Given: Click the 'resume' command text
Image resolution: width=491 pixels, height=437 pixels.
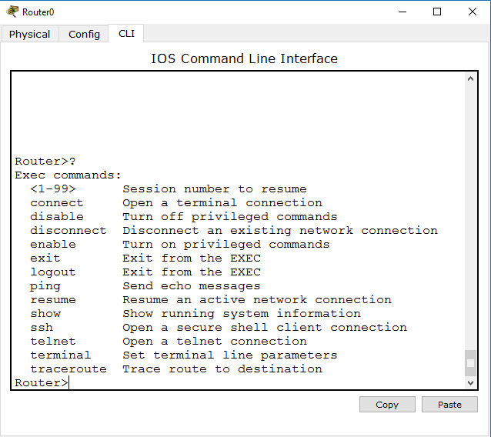Looking at the screenshot, I should click(53, 299).
